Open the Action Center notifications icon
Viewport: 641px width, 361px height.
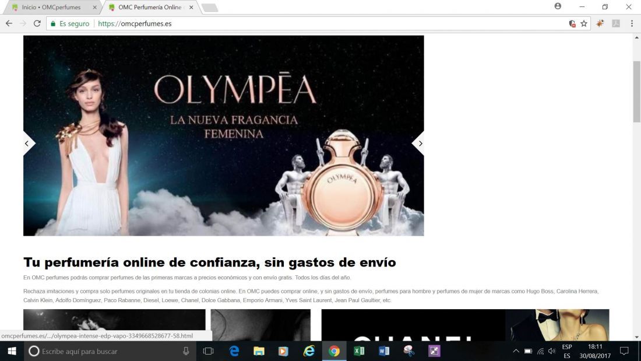click(624, 351)
